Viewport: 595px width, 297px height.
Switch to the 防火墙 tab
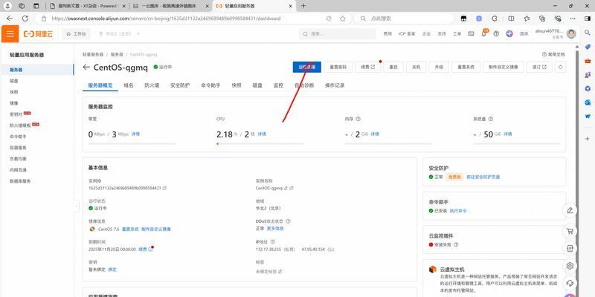pos(152,85)
